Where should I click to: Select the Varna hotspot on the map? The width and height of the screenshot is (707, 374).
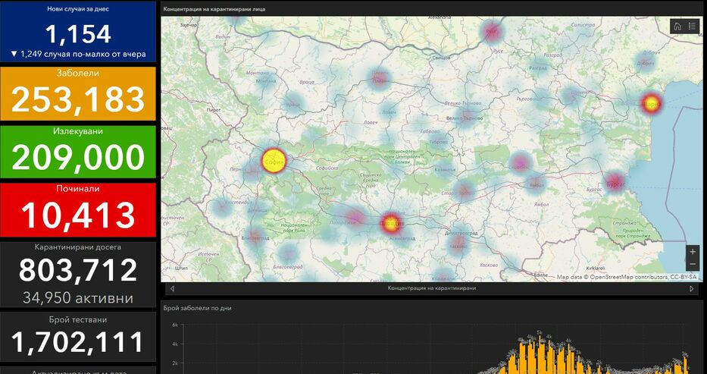tap(651, 103)
